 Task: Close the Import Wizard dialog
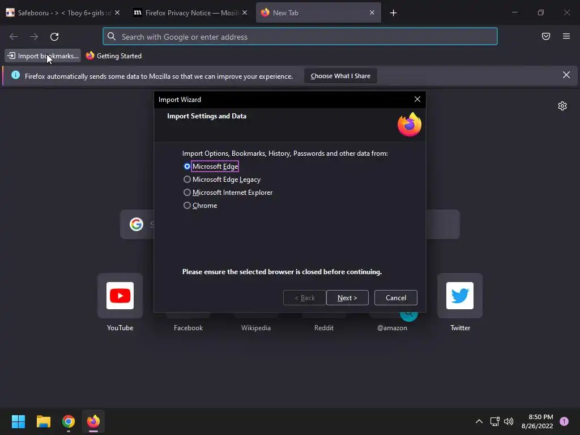click(x=417, y=99)
